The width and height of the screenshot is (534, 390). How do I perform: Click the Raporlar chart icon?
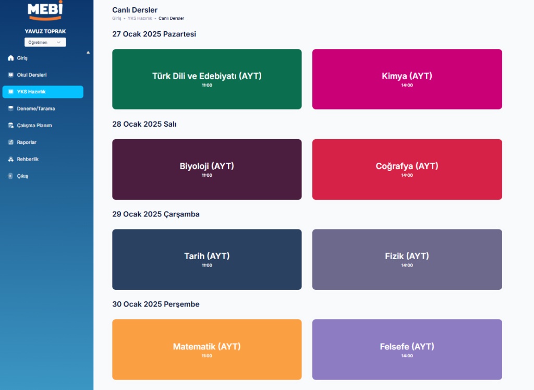(x=11, y=142)
